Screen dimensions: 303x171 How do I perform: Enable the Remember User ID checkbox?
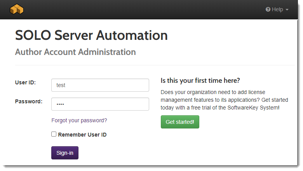point(54,134)
